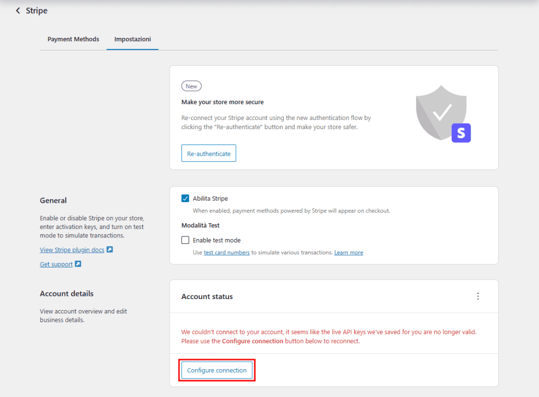Open the test card numbers link
This screenshot has width=539, height=397.
point(226,252)
